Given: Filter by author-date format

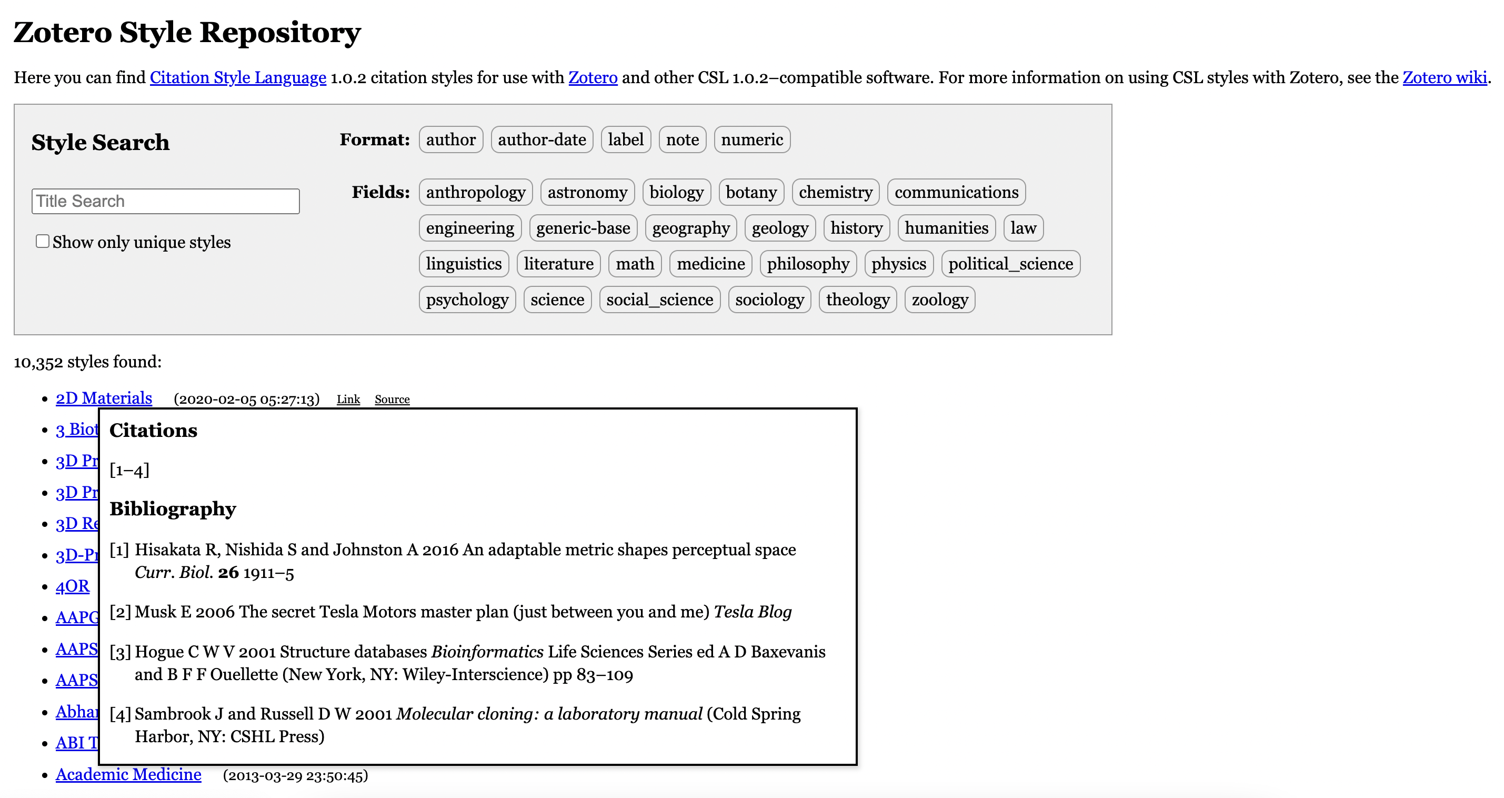Looking at the screenshot, I should coord(541,139).
